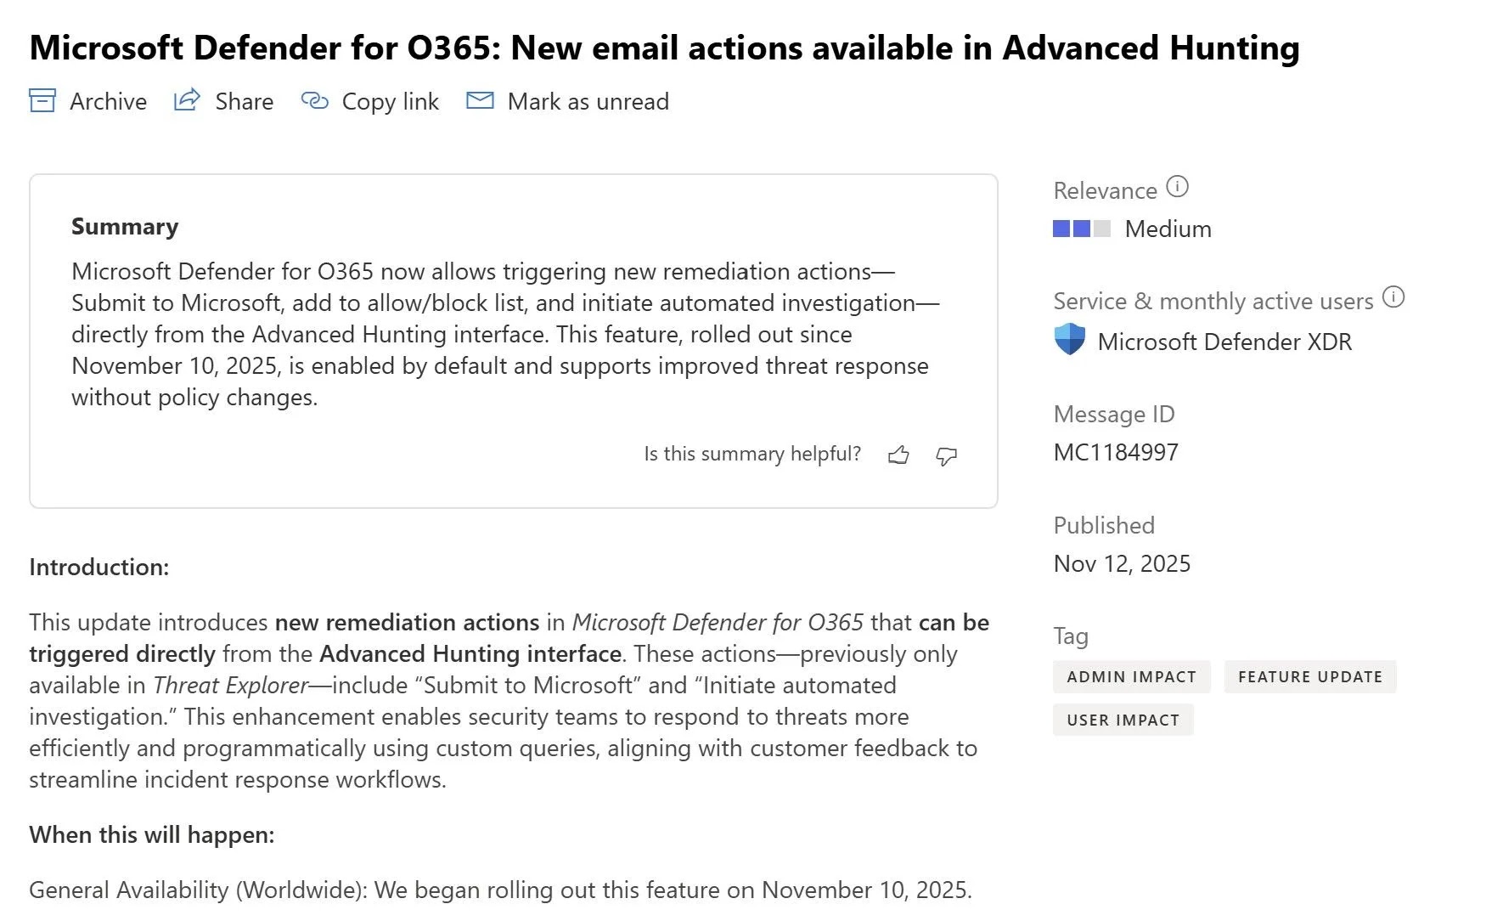Click the Archive action label
Screen dimensions: 1486x921
click(107, 101)
